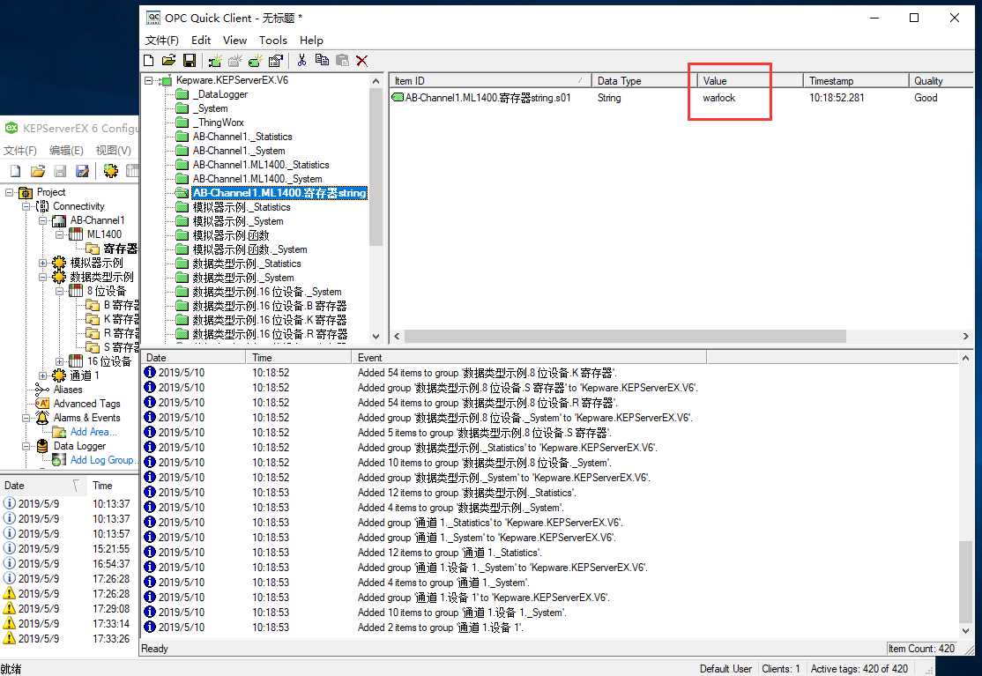
Task: Click event log scroll down arrow
Action: pos(966,631)
